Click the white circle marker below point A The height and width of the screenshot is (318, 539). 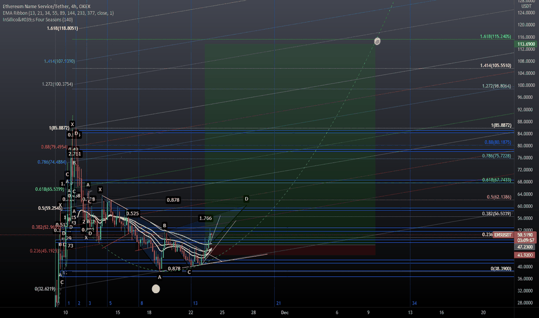tap(156, 289)
